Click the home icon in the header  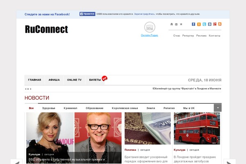pos(172,24)
